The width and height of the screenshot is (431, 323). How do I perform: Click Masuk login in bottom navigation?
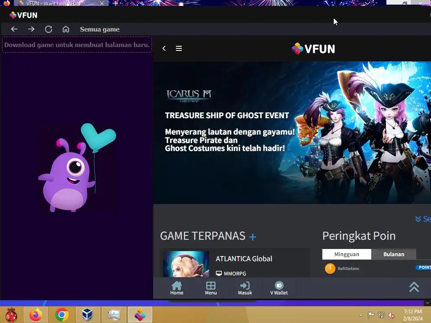[x=245, y=288]
